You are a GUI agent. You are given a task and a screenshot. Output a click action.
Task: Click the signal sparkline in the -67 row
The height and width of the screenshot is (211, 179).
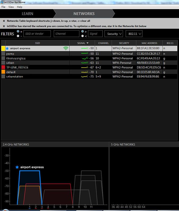(x=85, y=67)
